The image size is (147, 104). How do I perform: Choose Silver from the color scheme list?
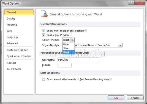pos(69,48)
